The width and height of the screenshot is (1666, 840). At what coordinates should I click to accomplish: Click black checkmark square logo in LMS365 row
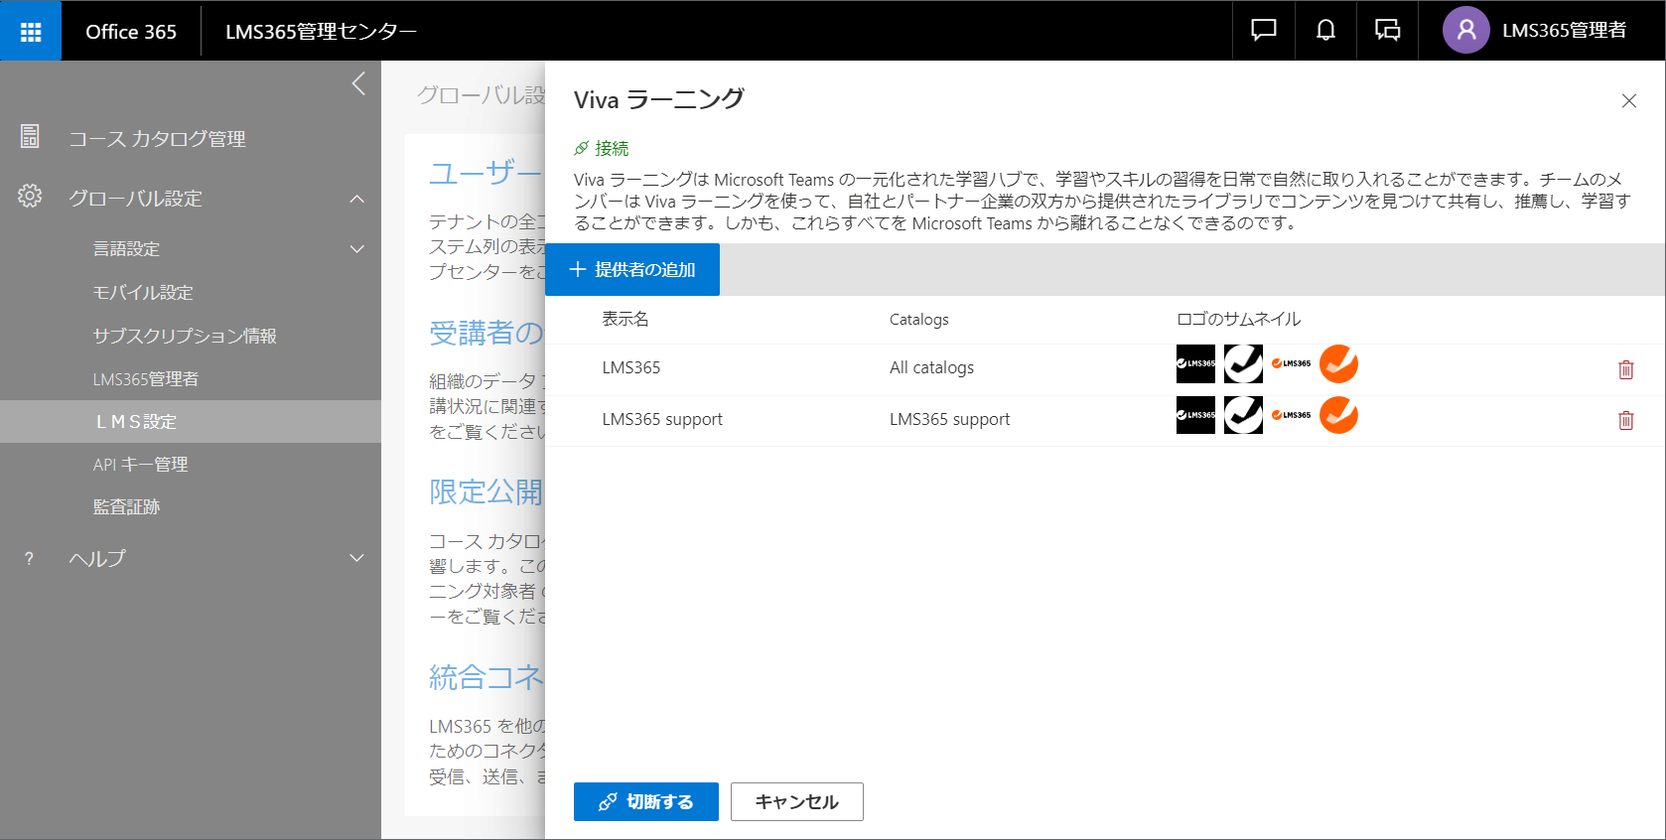point(1243,363)
